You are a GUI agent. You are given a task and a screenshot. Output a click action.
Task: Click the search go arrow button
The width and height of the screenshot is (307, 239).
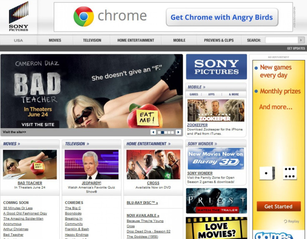pyautogui.click(x=301, y=40)
